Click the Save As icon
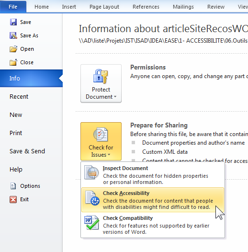Screen dimensions: 248x252 point(13,35)
